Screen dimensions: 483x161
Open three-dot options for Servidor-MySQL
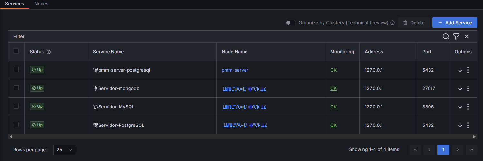pos(468,107)
